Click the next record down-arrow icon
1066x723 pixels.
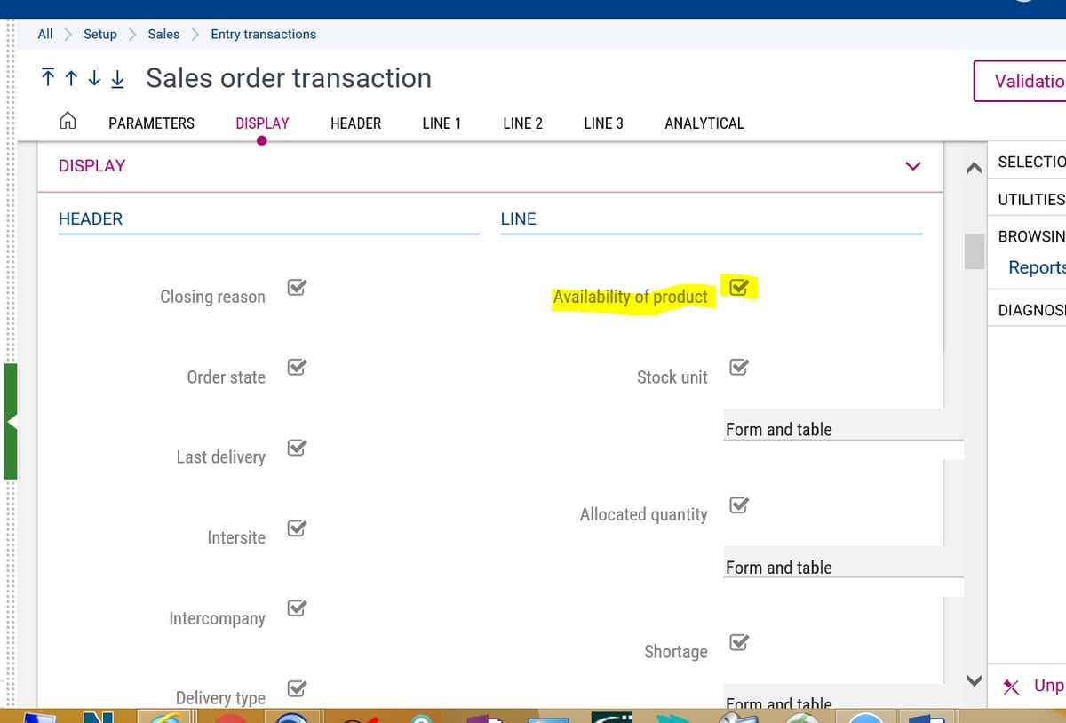pos(94,78)
